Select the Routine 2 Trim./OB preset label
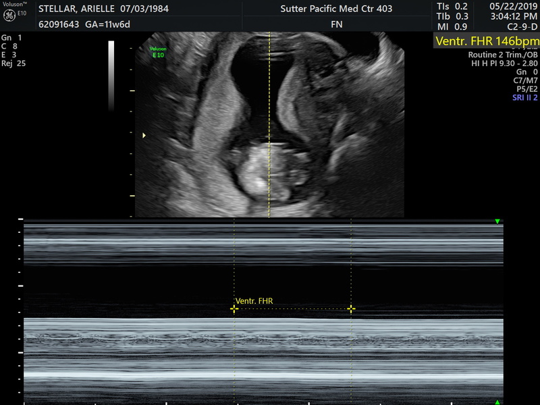Image resolution: width=540 pixels, height=405 pixels. point(503,55)
